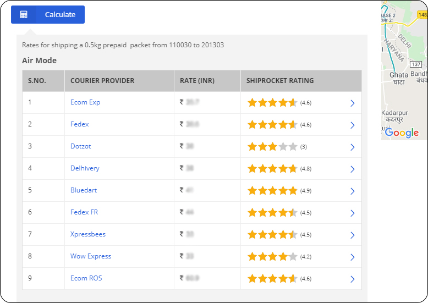Viewport: 428px width, 303px height.
Task: Click the Google logo on the map
Action: 402,133
